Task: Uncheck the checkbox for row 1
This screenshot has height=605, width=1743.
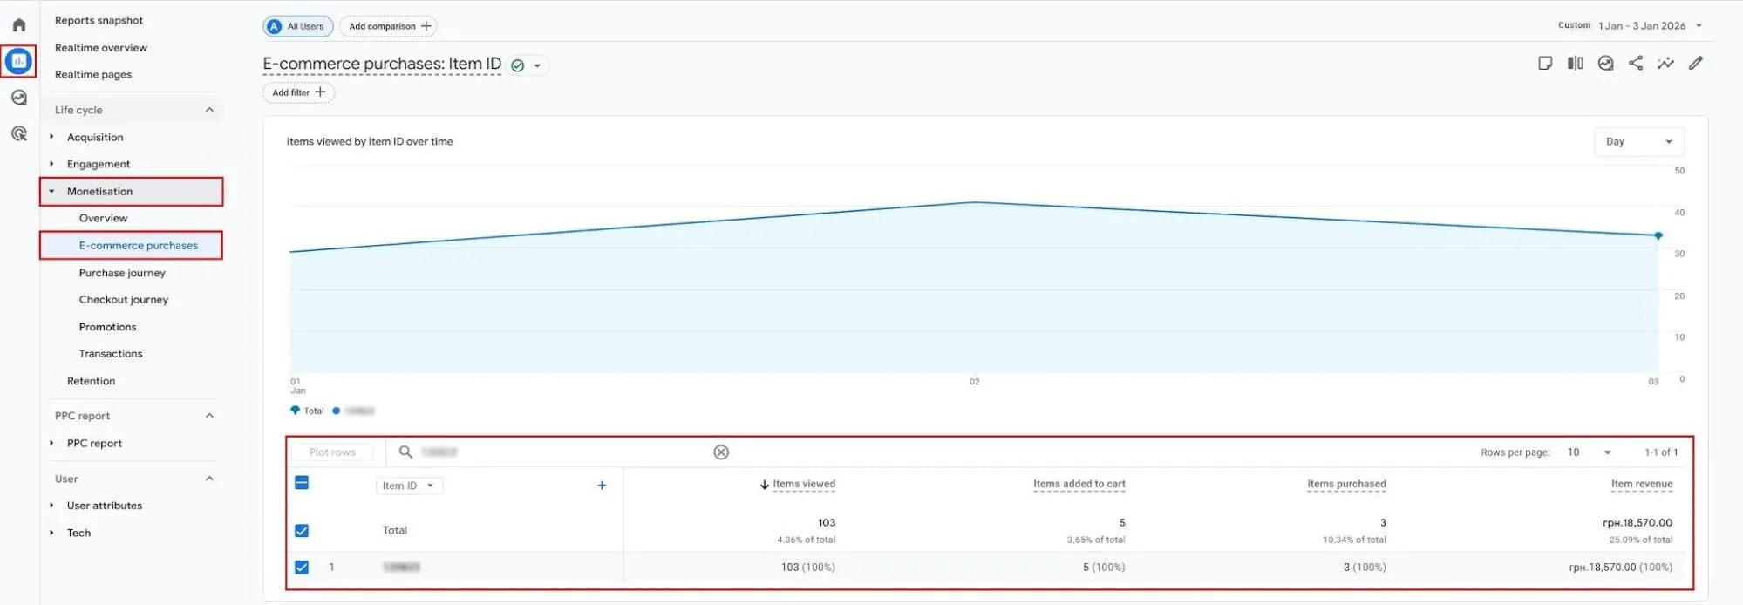Action: [x=302, y=567]
